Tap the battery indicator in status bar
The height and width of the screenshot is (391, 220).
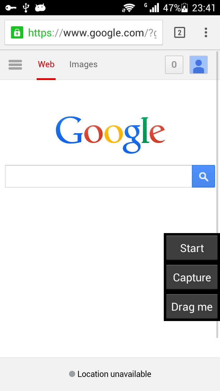(x=185, y=8)
